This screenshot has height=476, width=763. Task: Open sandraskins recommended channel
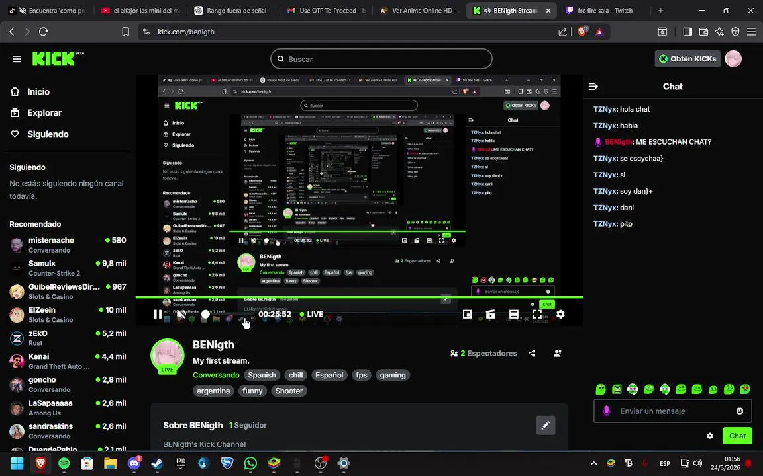point(68,431)
